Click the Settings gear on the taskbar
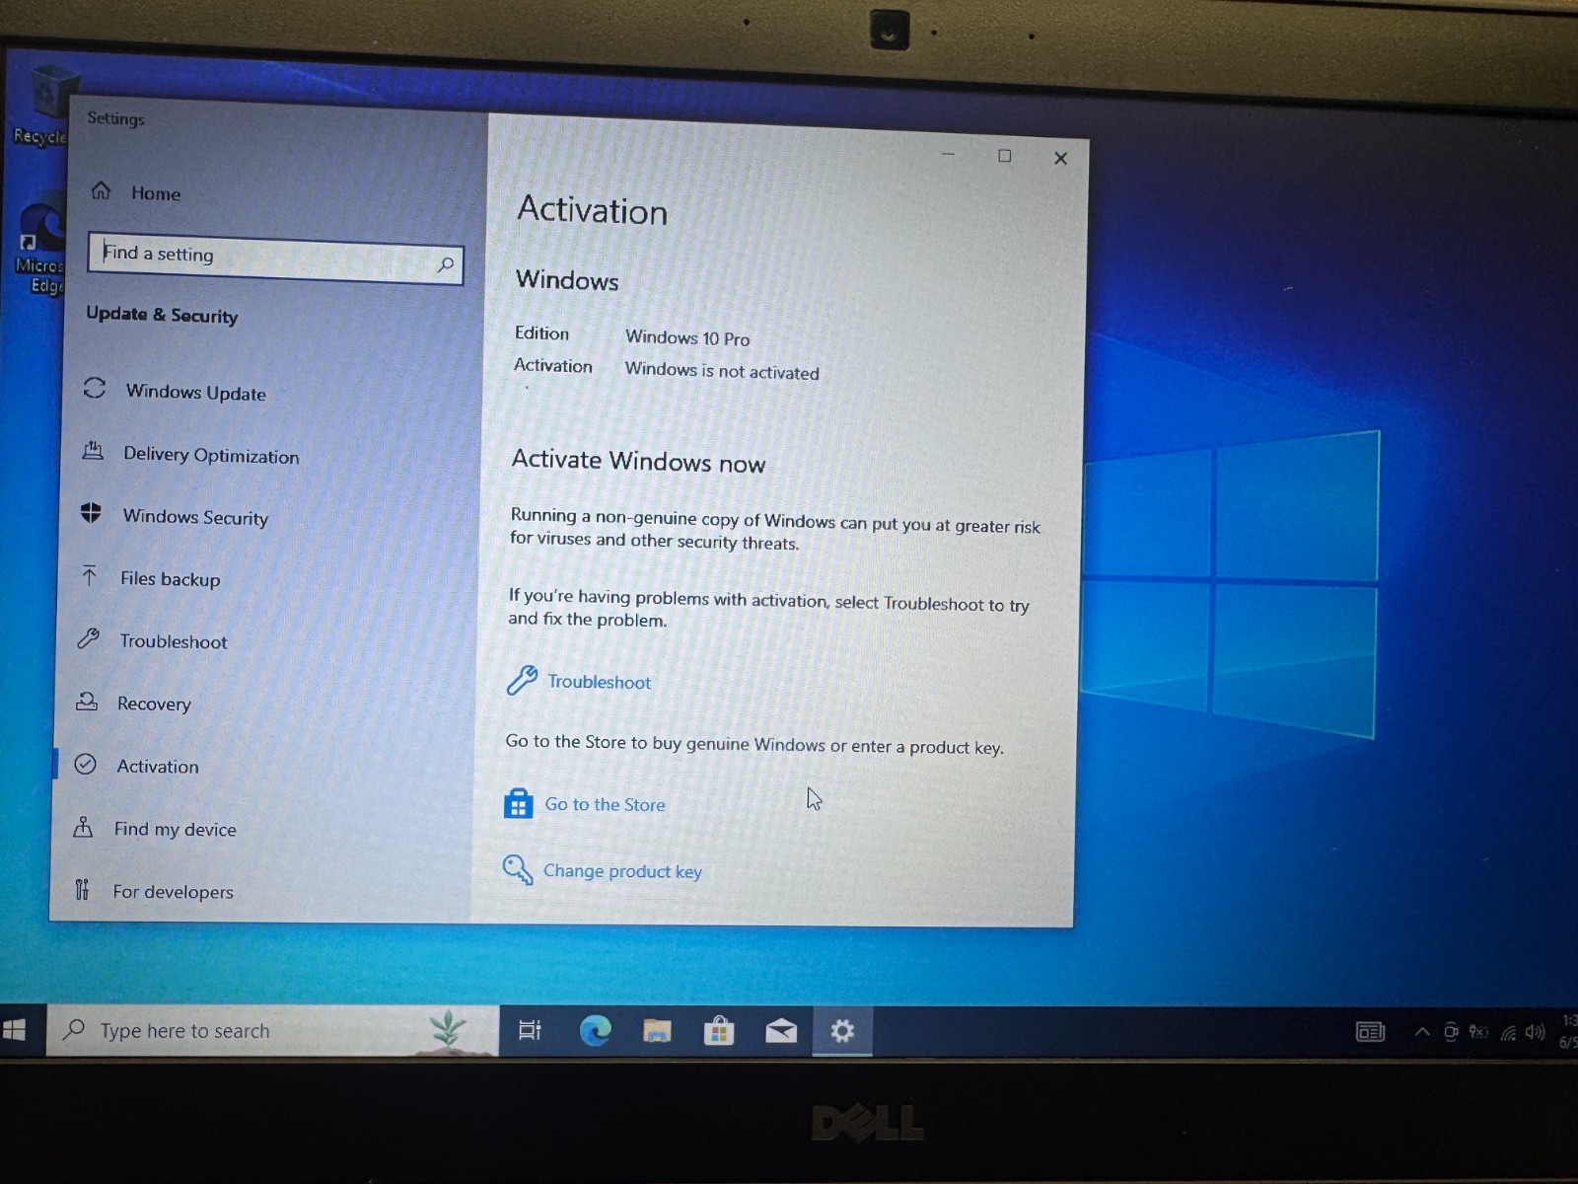Viewport: 1578px width, 1184px height. pos(842,1032)
